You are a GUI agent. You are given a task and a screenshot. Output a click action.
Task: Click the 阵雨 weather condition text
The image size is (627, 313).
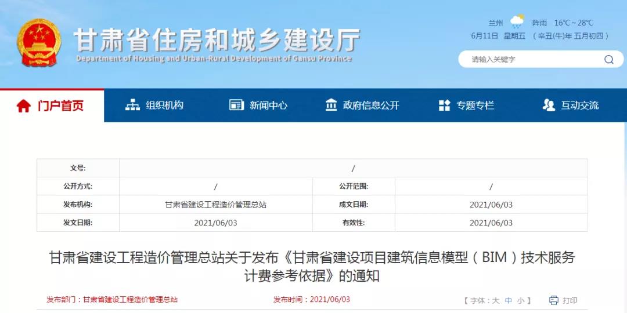[x=539, y=23]
